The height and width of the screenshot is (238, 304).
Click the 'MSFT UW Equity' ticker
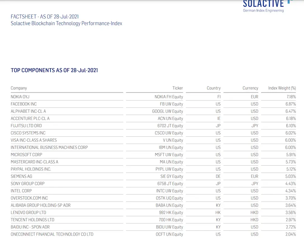click(169, 155)
